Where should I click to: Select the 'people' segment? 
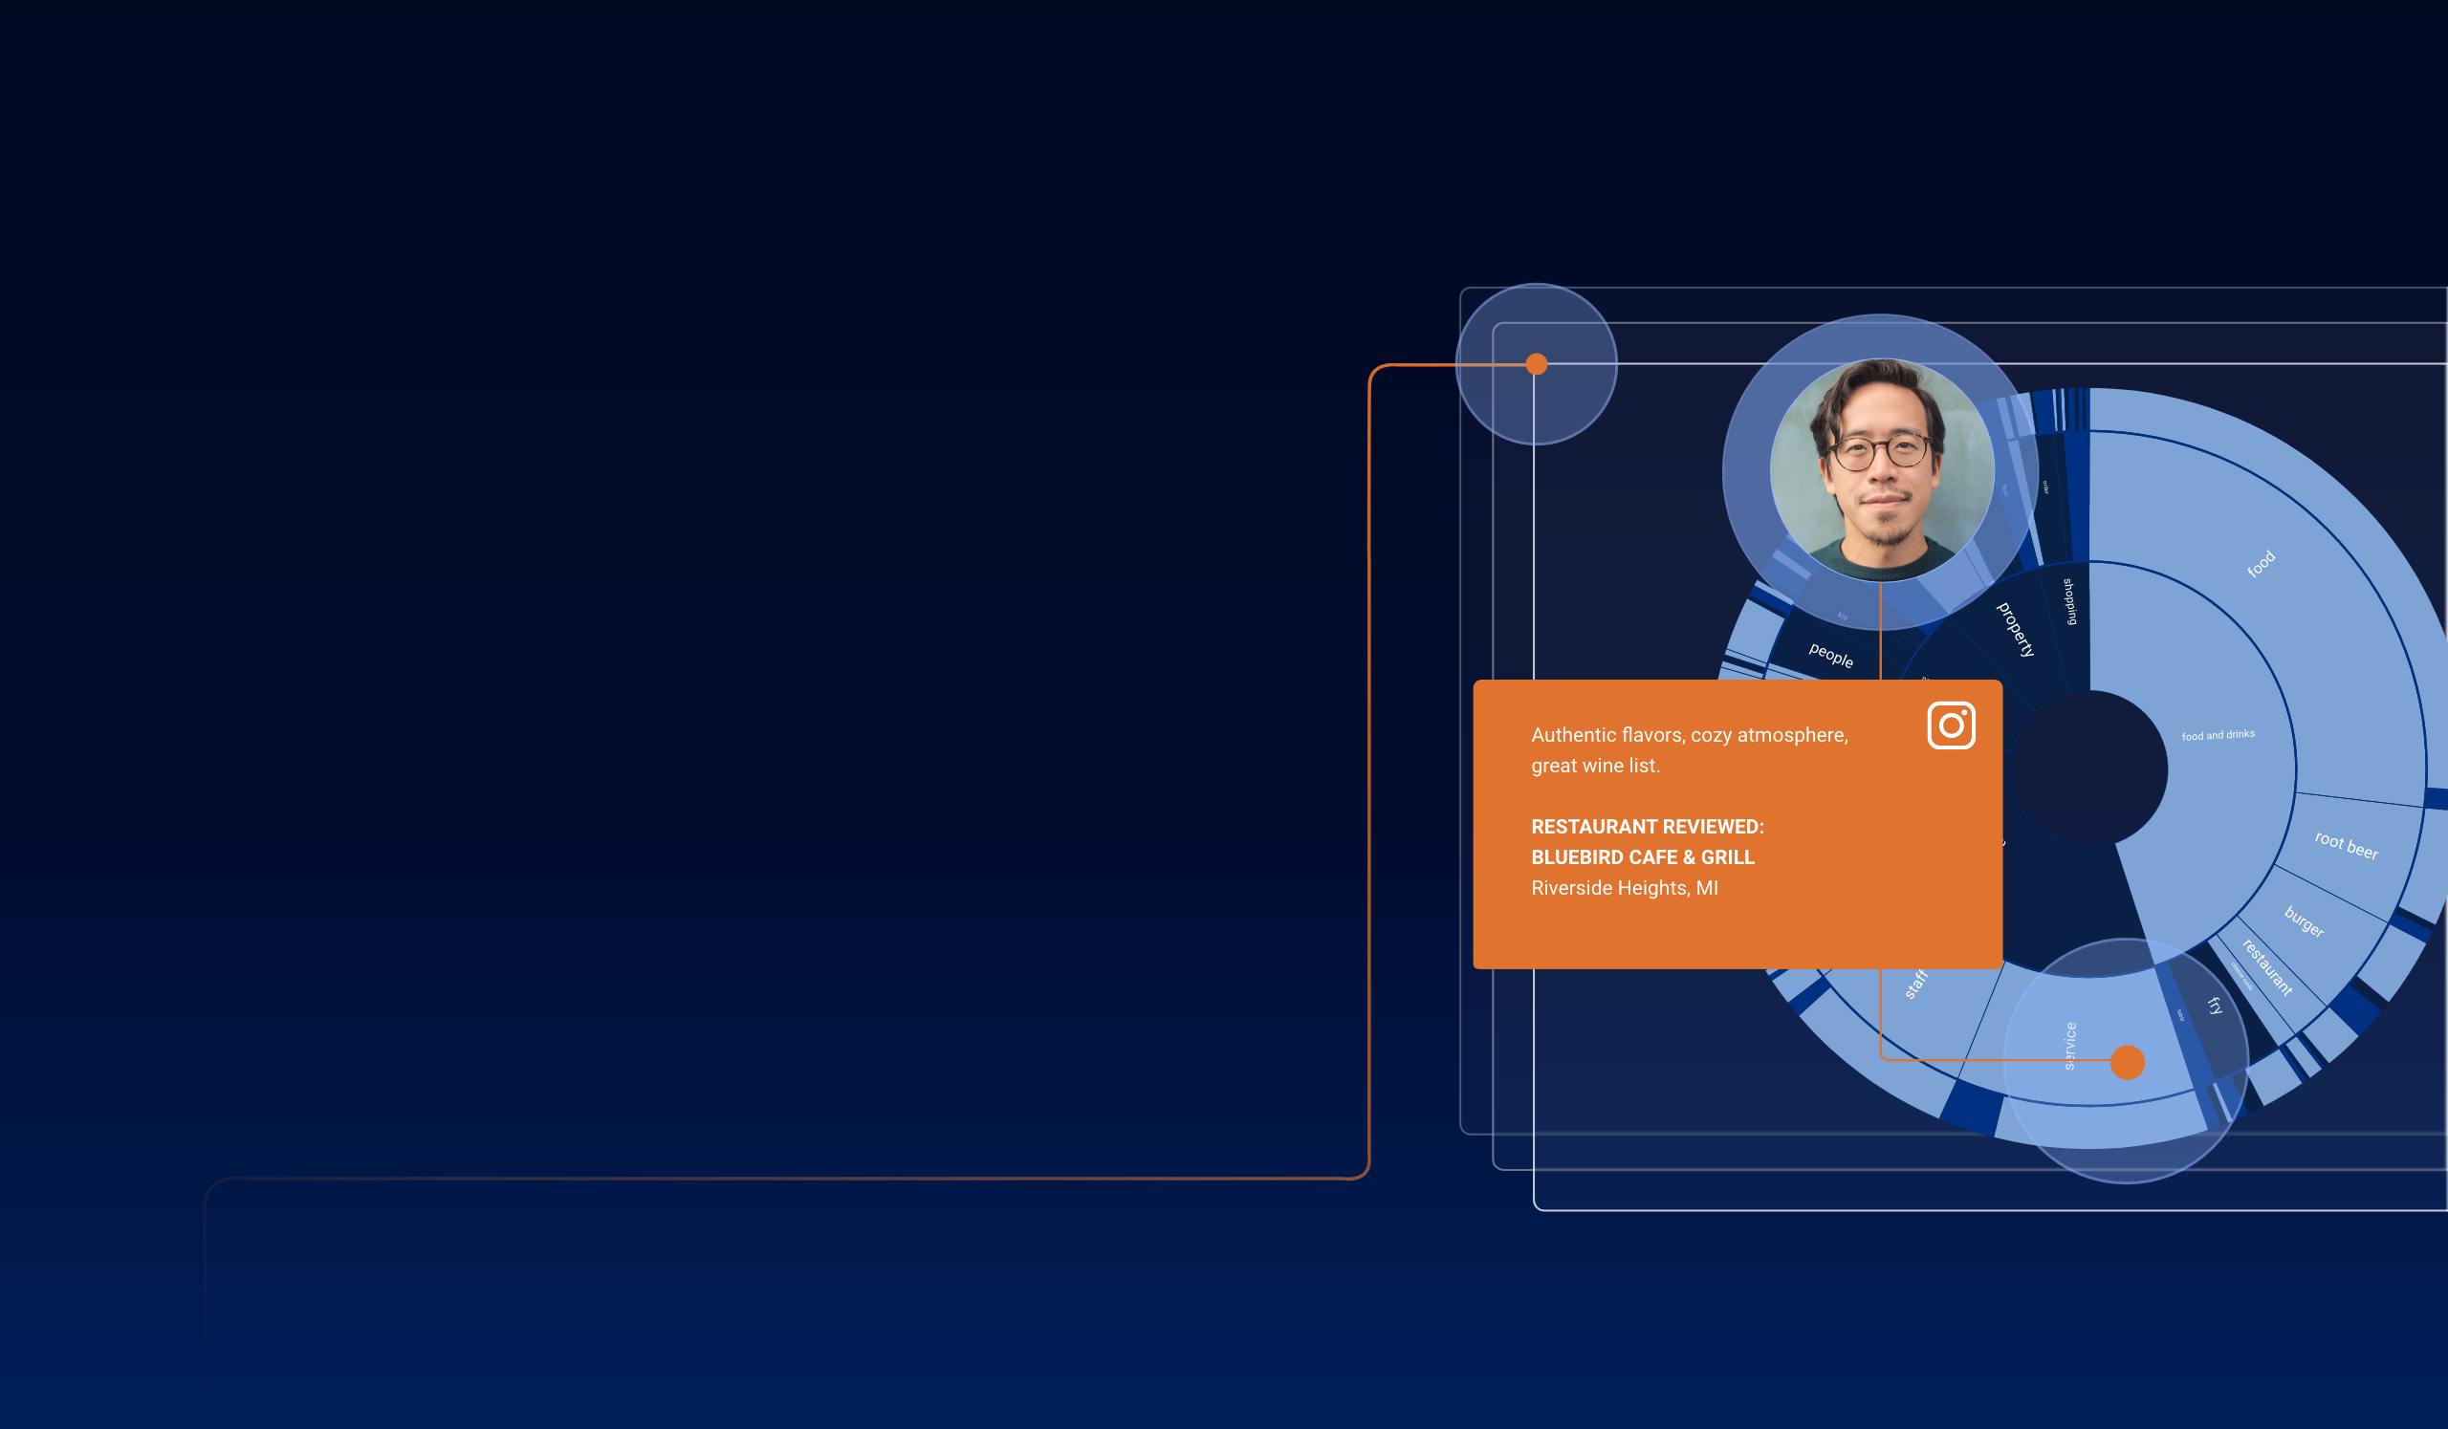click(1830, 658)
